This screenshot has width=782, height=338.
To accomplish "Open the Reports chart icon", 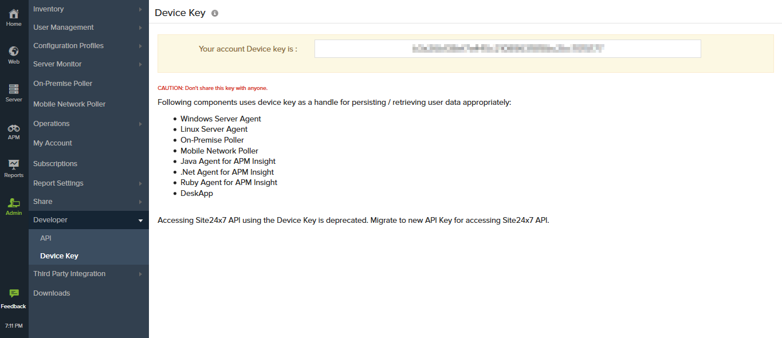I will (14, 166).
